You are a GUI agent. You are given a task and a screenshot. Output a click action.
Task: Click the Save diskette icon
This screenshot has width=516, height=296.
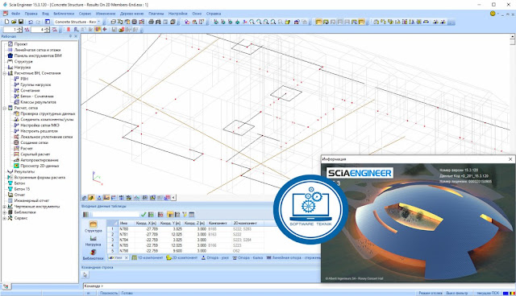[20, 22]
